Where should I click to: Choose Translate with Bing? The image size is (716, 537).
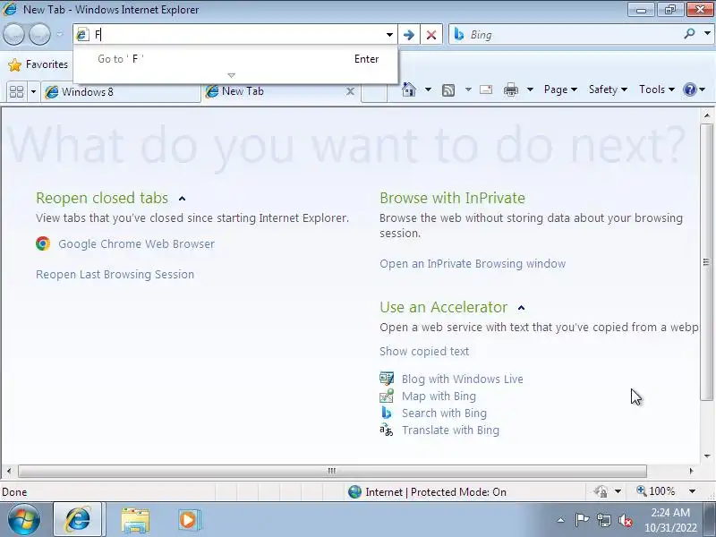point(451,430)
